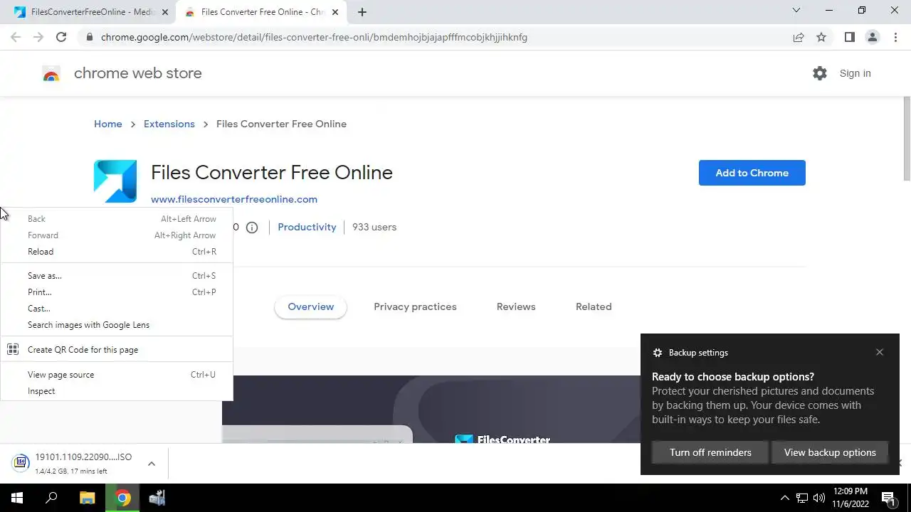This screenshot has width=911, height=512.
Task: Choose View page source
Action: [117, 375]
